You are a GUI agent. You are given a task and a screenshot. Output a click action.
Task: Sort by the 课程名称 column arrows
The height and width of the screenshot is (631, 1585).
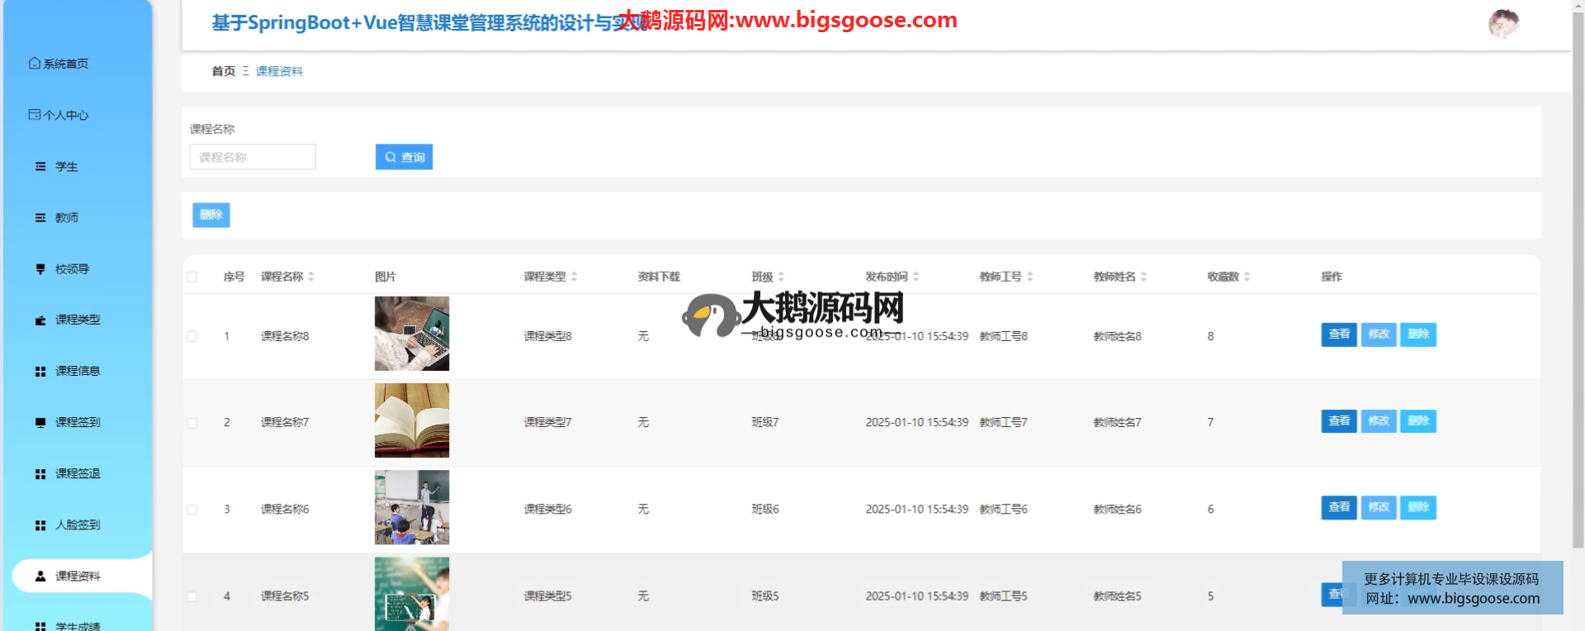[311, 277]
